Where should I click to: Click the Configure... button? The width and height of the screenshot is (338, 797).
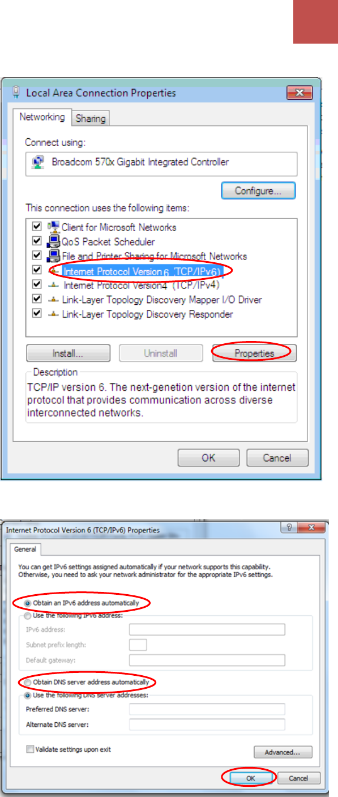(258, 191)
